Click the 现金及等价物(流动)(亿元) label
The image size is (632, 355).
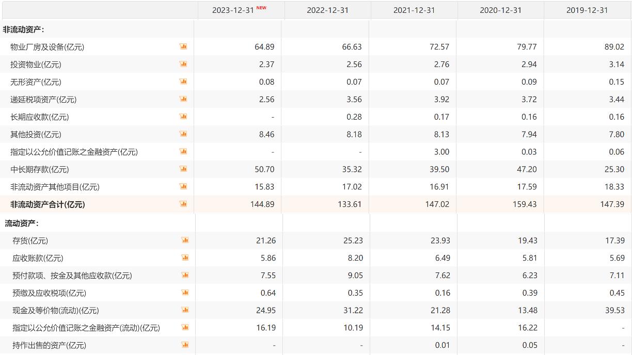tap(56, 311)
